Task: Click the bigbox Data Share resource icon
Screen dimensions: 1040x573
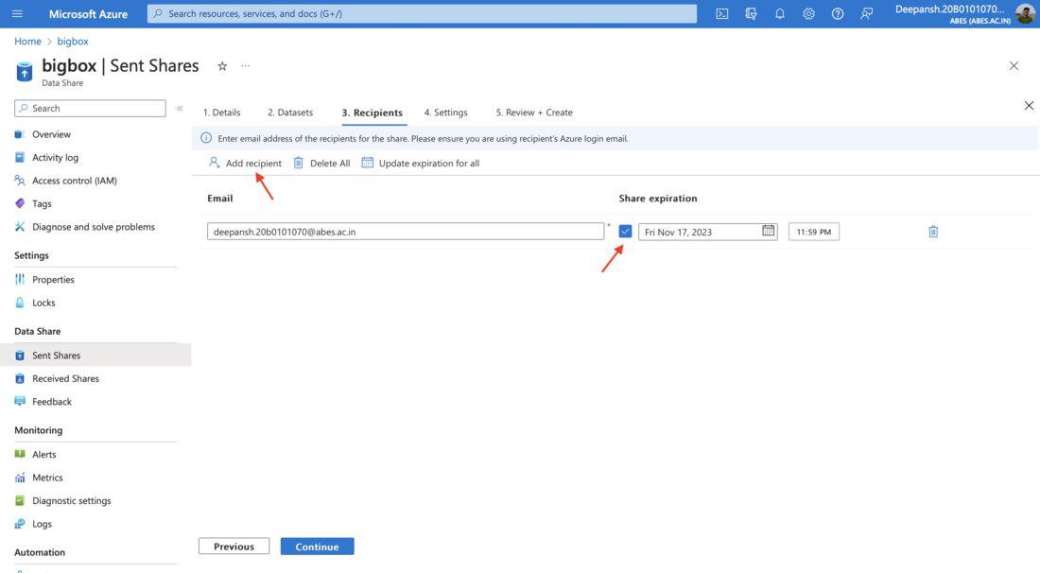Action: tap(25, 71)
